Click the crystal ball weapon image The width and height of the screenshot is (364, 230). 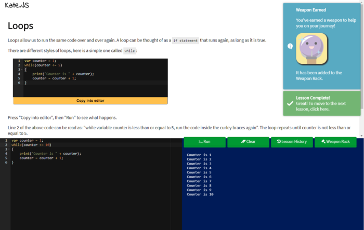[311, 48]
